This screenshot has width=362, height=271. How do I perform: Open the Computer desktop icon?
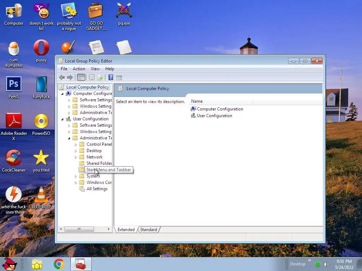14,14
